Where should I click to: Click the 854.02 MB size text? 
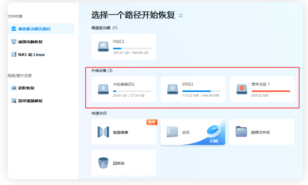coord(260,95)
